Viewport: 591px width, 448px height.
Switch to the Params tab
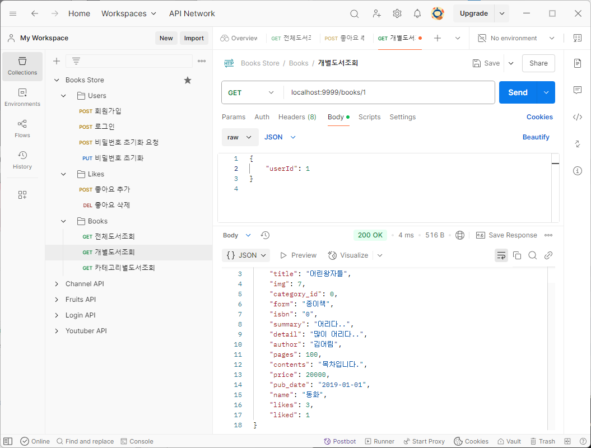tap(233, 117)
